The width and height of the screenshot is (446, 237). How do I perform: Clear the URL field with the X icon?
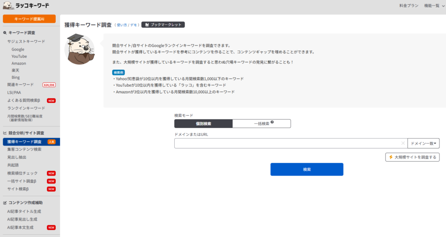tap(402, 143)
